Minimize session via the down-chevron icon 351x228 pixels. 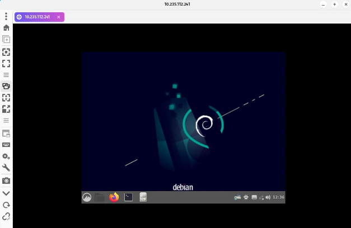(x=6, y=193)
